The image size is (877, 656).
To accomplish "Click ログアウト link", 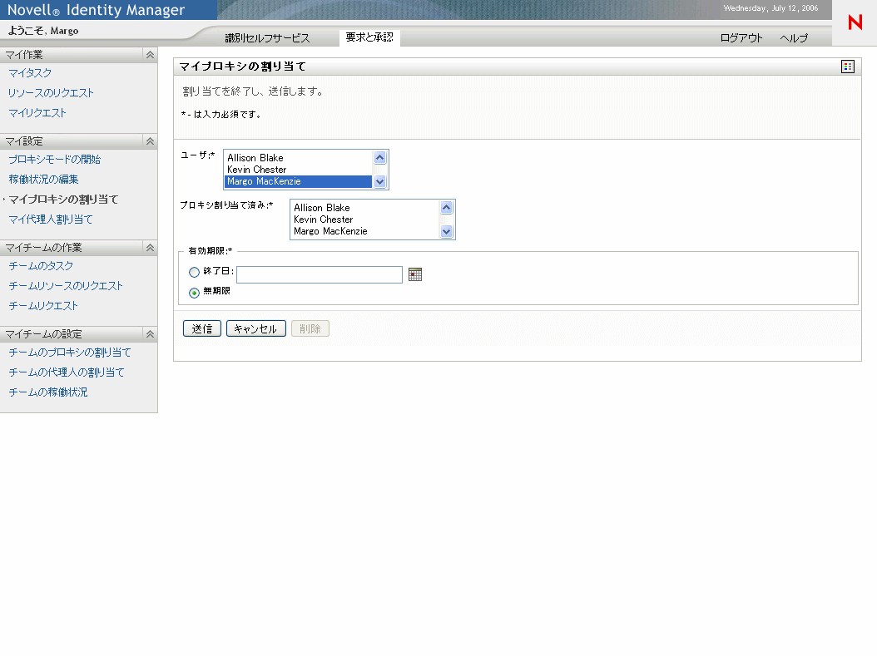I will pyautogui.click(x=741, y=38).
